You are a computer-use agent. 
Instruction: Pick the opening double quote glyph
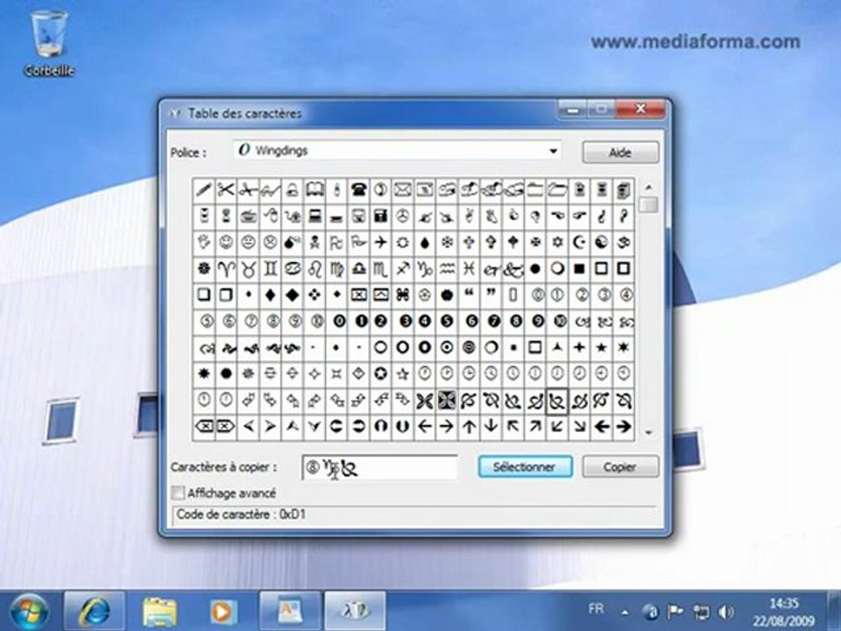pos(470,295)
